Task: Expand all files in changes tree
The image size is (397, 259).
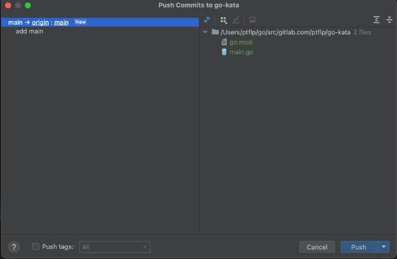Action: click(377, 20)
